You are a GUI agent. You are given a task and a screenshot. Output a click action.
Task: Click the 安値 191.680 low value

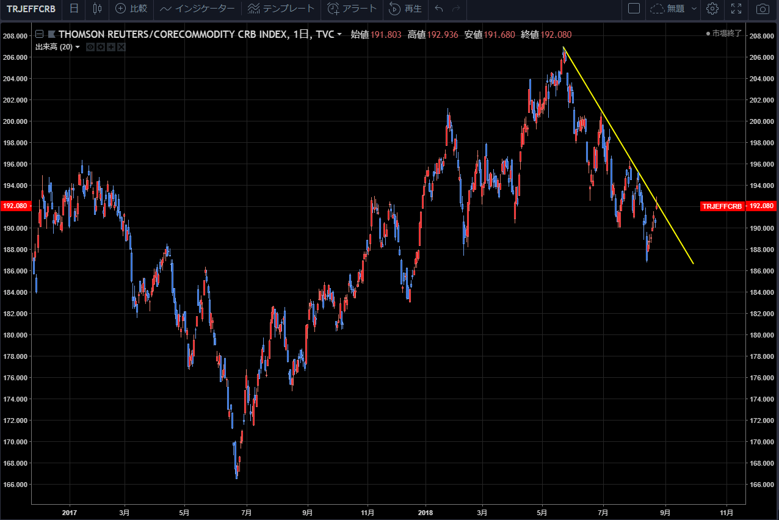click(490, 35)
